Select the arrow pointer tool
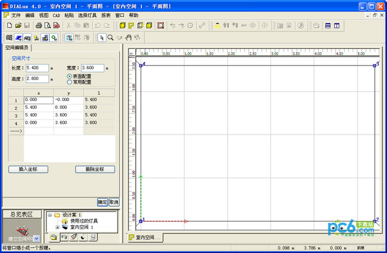Image resolution: width=387 pixels, height=253 pixels. click(x=102, y=38)
